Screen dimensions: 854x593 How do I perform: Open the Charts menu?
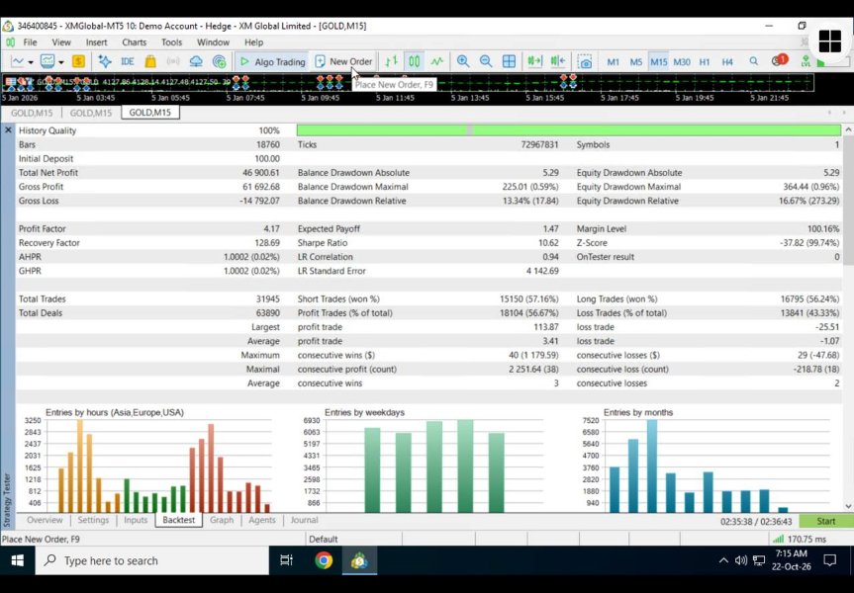[134, 42]
